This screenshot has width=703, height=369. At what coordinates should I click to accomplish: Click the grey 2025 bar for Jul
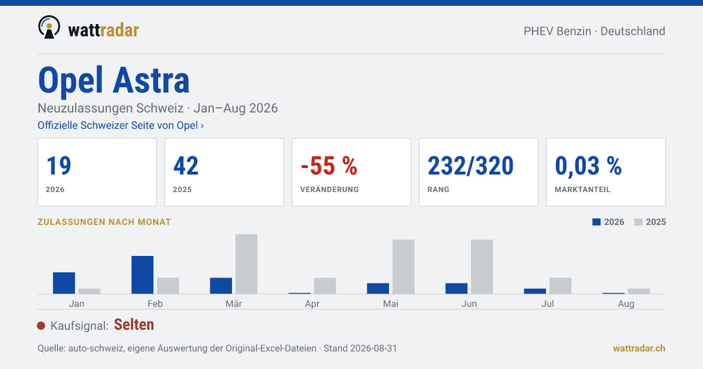(x=561, y=286)
